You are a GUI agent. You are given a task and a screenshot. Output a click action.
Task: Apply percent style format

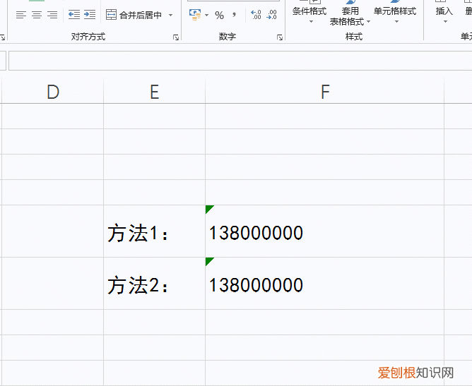point(220,16)
